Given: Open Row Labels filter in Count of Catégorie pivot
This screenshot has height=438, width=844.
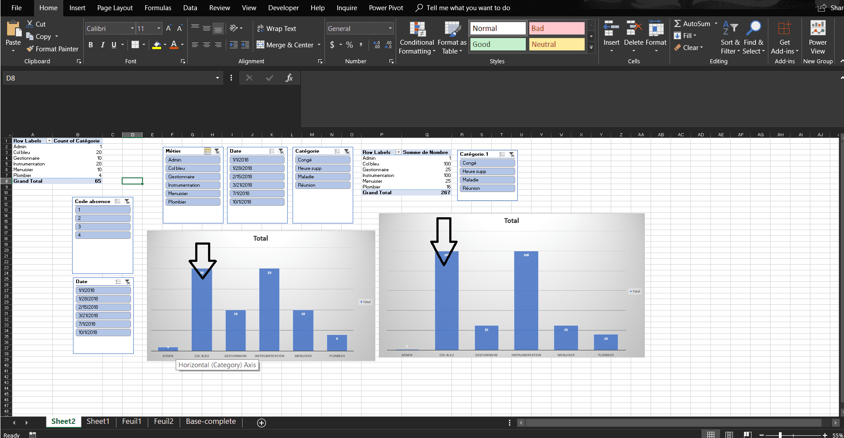Looking at the screenshot, I should click(49, 141).
